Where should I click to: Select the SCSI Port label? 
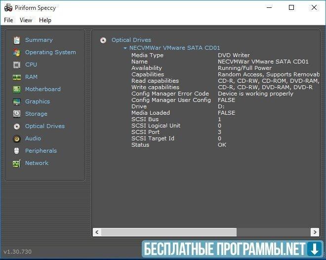pyautogui.click(x=145, y=132)
